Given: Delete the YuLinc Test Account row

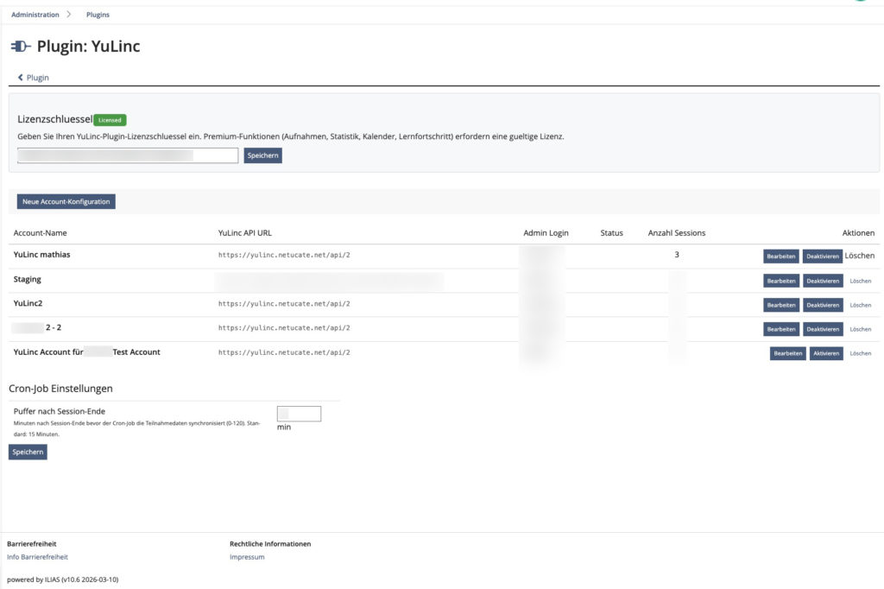Looking at the screenshot, I should click(x=860, y=353).
